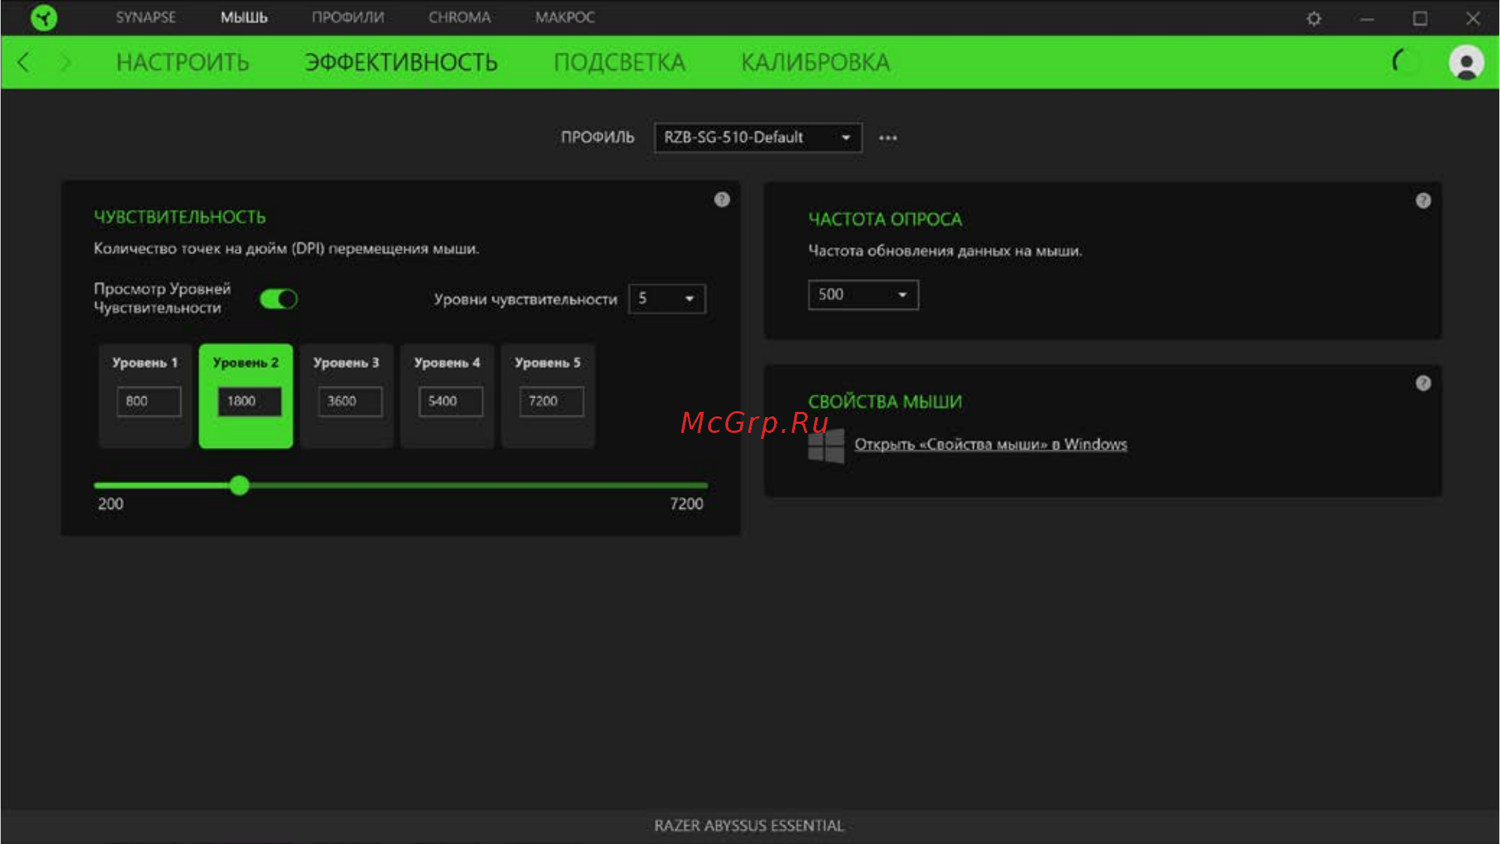1500x844 pixels.
Task: Click the Уровень 4 DPI field 5400
Action: pos(451,401)
